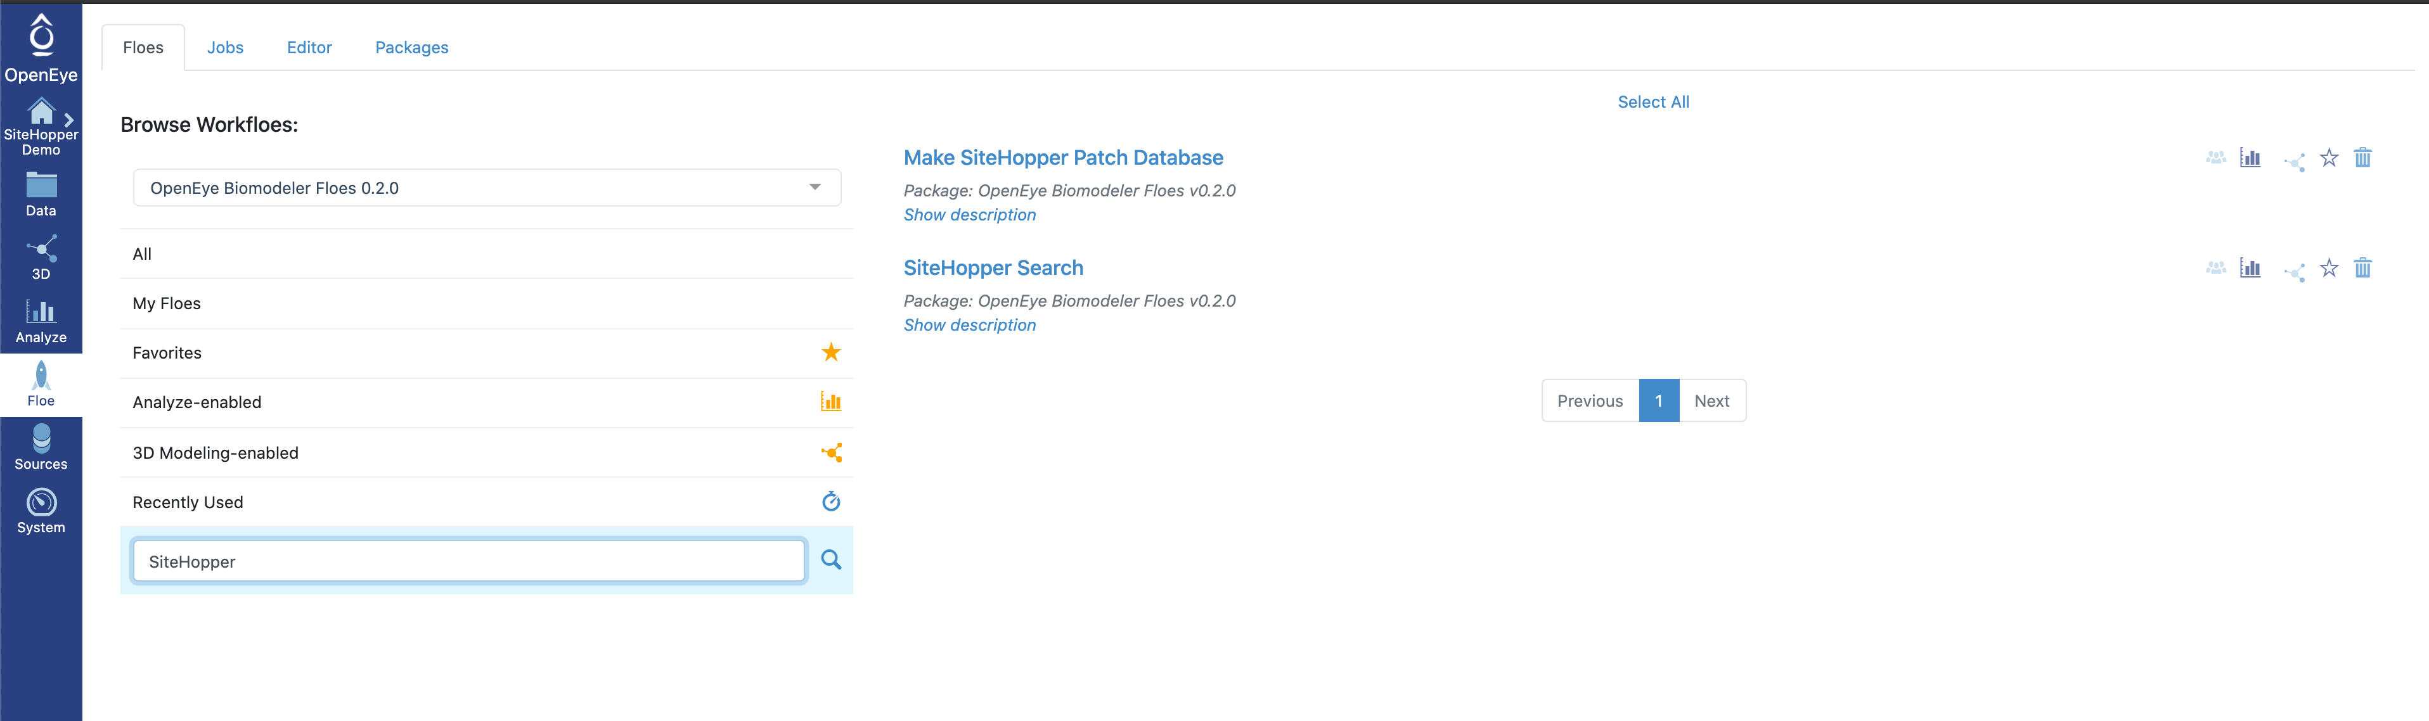Select page 1 in pagination
The width and height of the screenshot is (2429, 721).
1659,400
